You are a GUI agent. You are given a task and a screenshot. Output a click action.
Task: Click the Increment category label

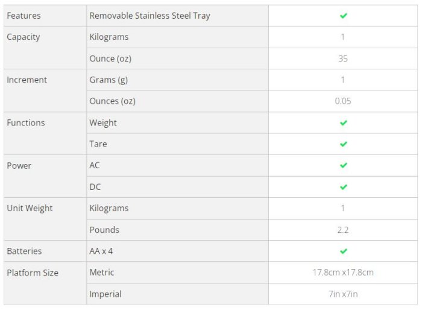coord(27,80)
